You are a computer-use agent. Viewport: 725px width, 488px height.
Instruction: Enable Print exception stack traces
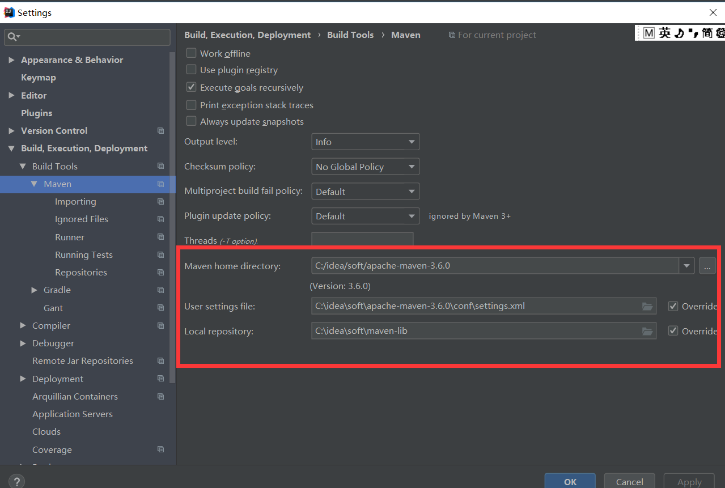(192, 105)
